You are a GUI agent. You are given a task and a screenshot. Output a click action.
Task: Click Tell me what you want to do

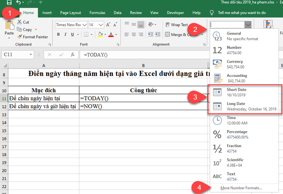pyautogui.click(x=242, y=13)
